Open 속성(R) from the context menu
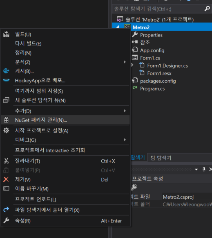Viewport: 212px width, 238px height. (x=65, y=220)
